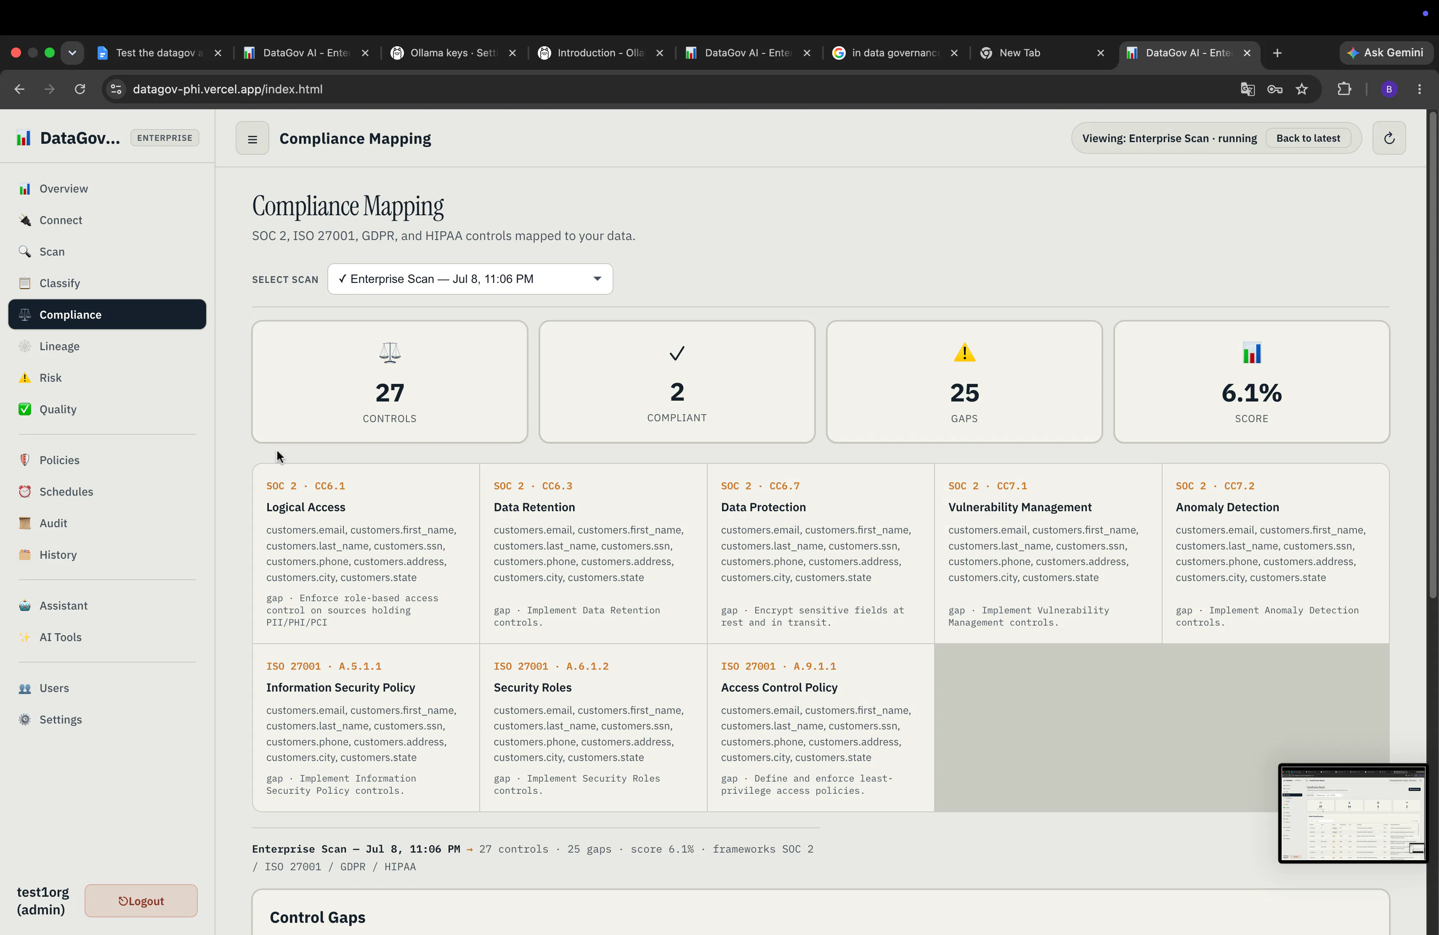1439x935 pixels.
Task: Go back with browser back arrow
Action: tap(19, 89)
